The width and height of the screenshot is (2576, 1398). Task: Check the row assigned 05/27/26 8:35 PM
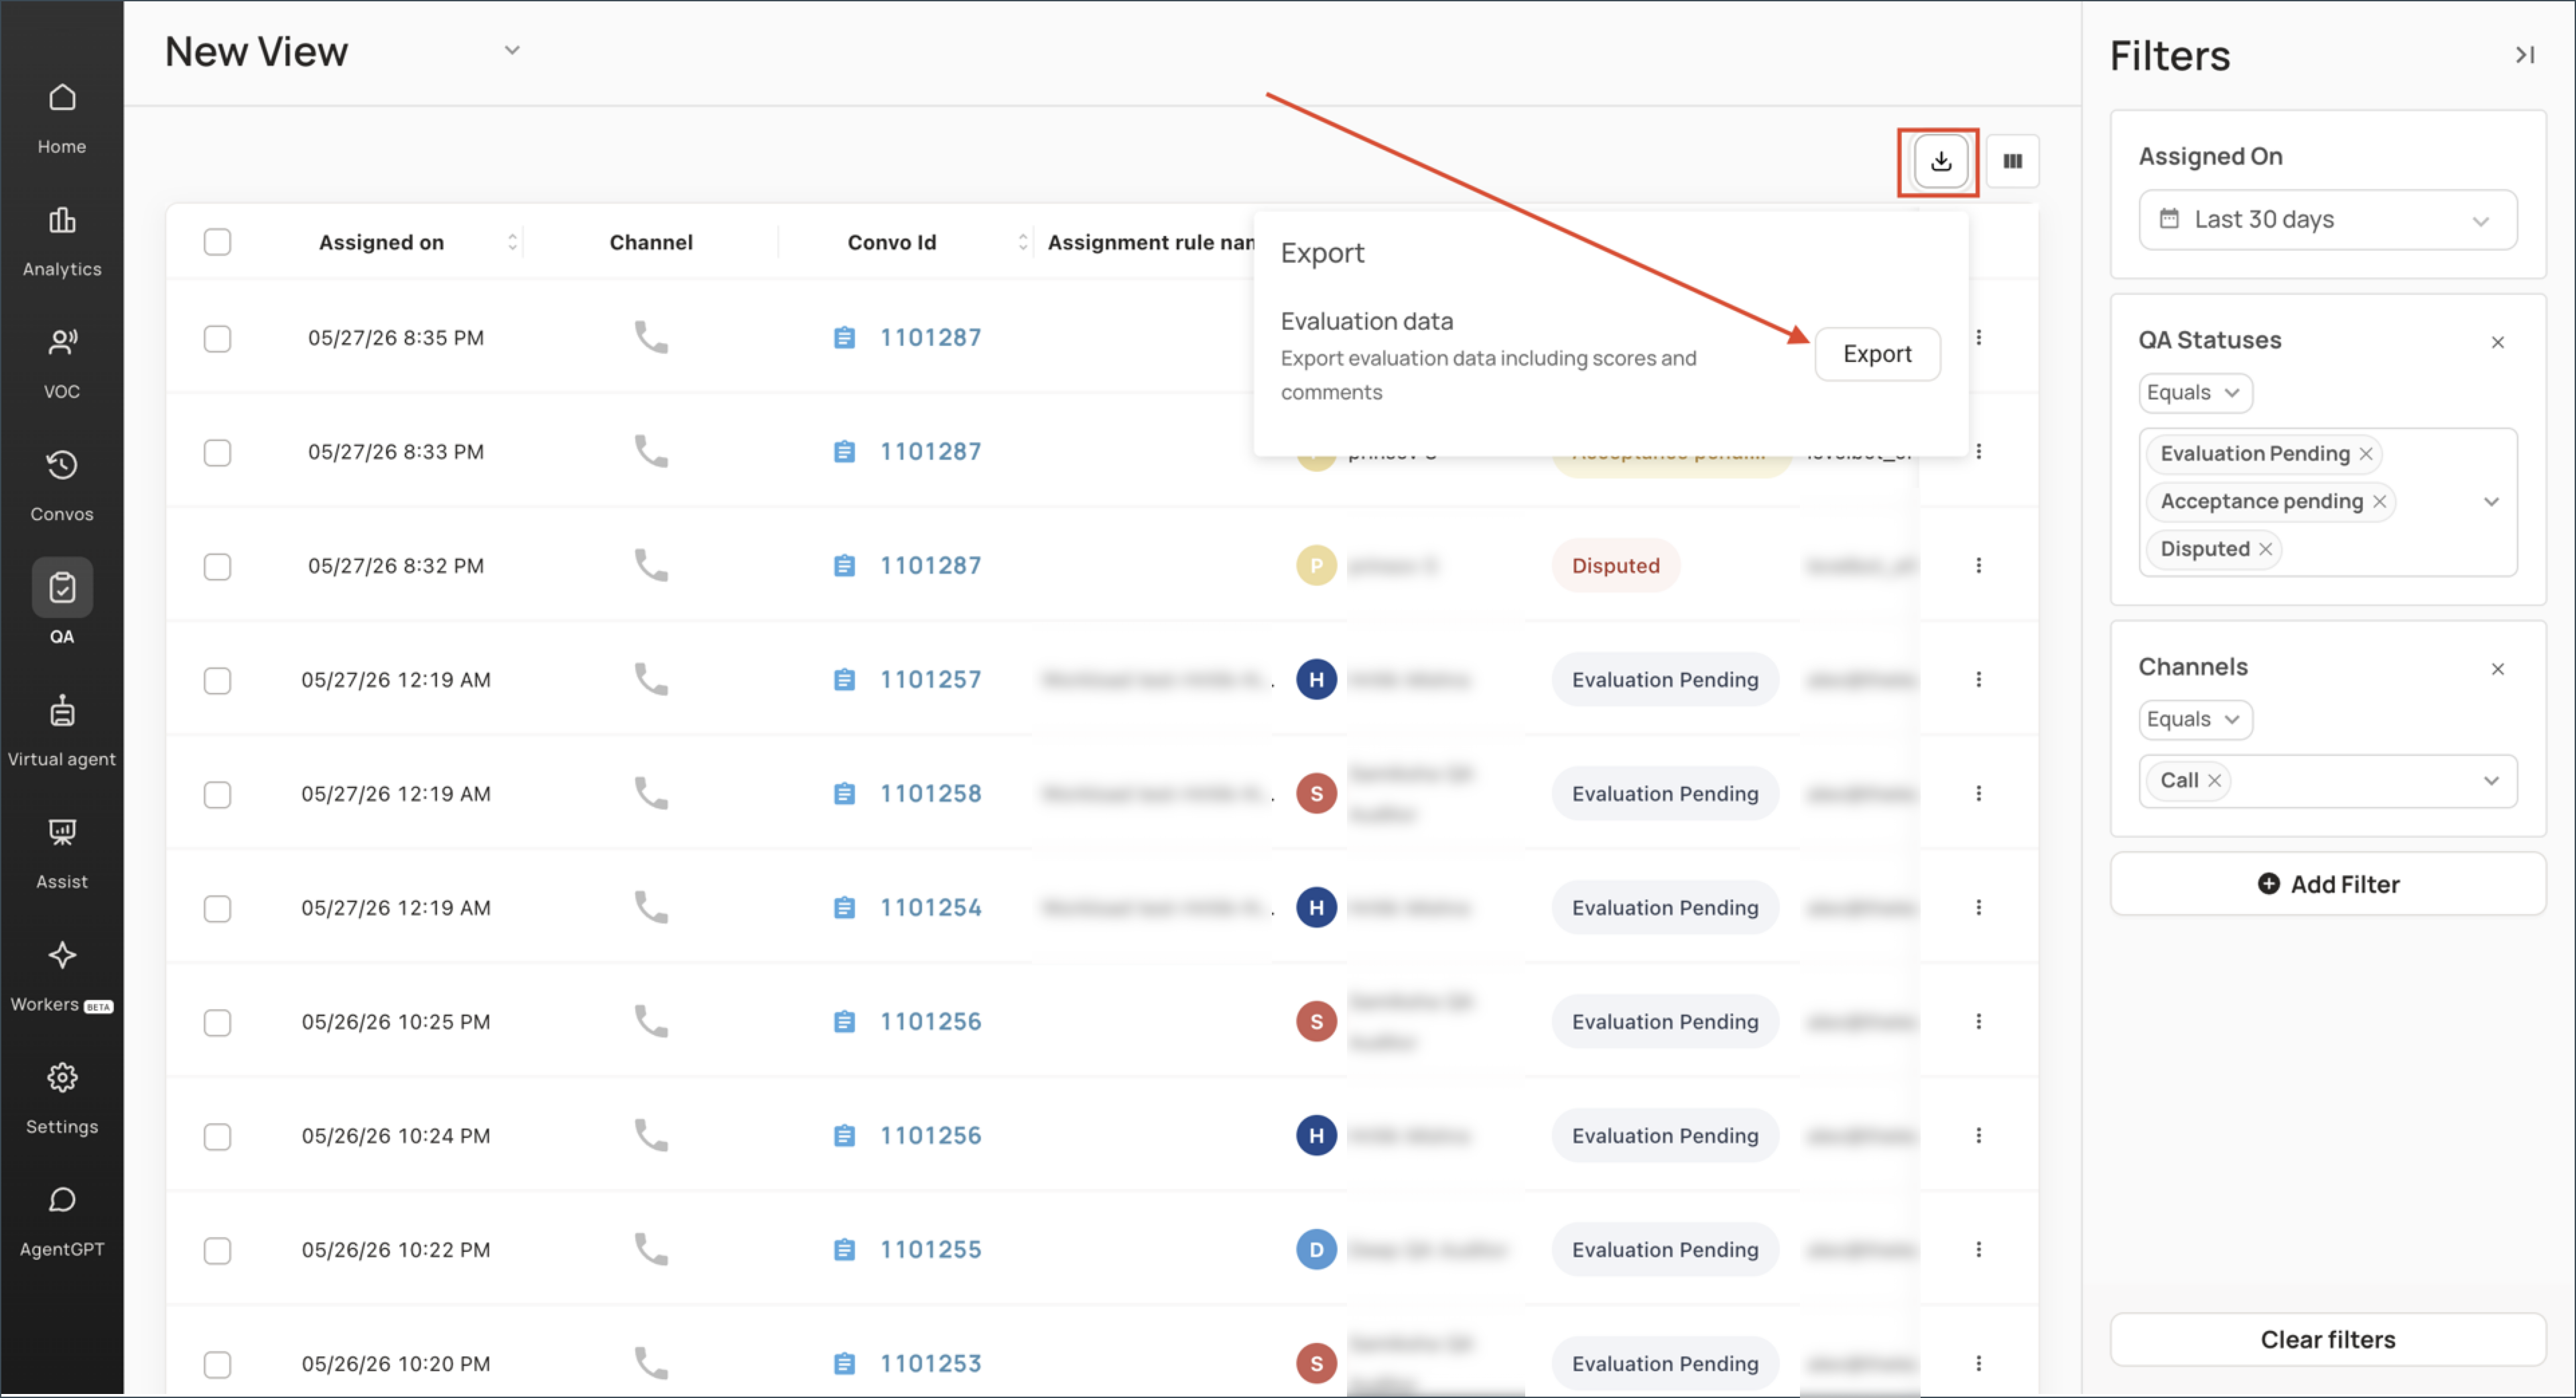tap(217, 338)
